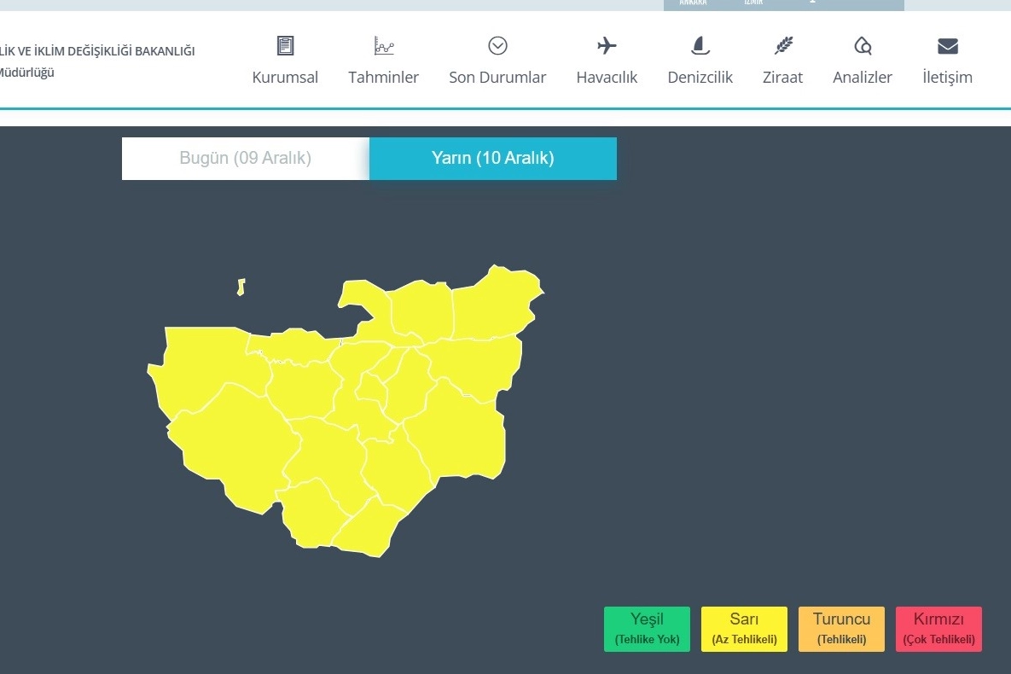Click the Havacılık airplane icon
The height and width of the screenshot is (674, 1011).
[607, 46]
